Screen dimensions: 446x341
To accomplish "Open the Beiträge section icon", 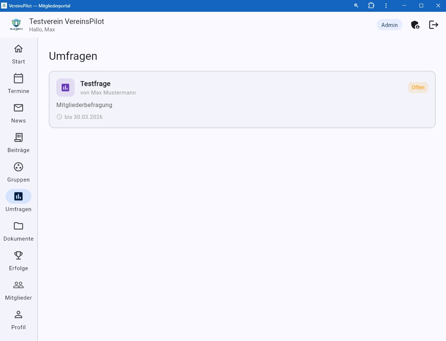I will pyautogui.click(x=18, y=137).
